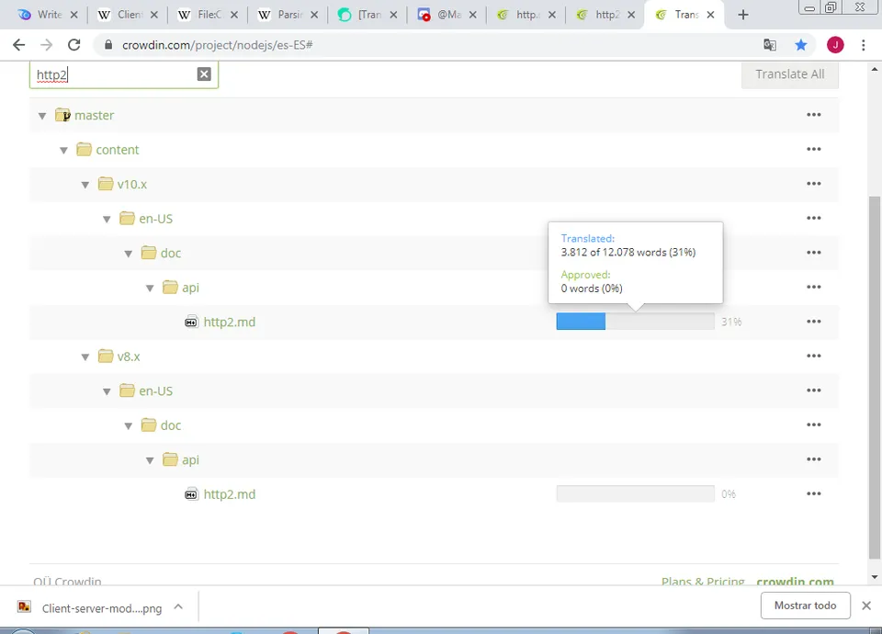
Task: Click the content folder icon
Action: [x=84, y=150]
